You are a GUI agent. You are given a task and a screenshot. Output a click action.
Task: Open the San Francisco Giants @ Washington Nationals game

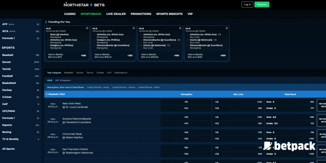click(77, 151)
